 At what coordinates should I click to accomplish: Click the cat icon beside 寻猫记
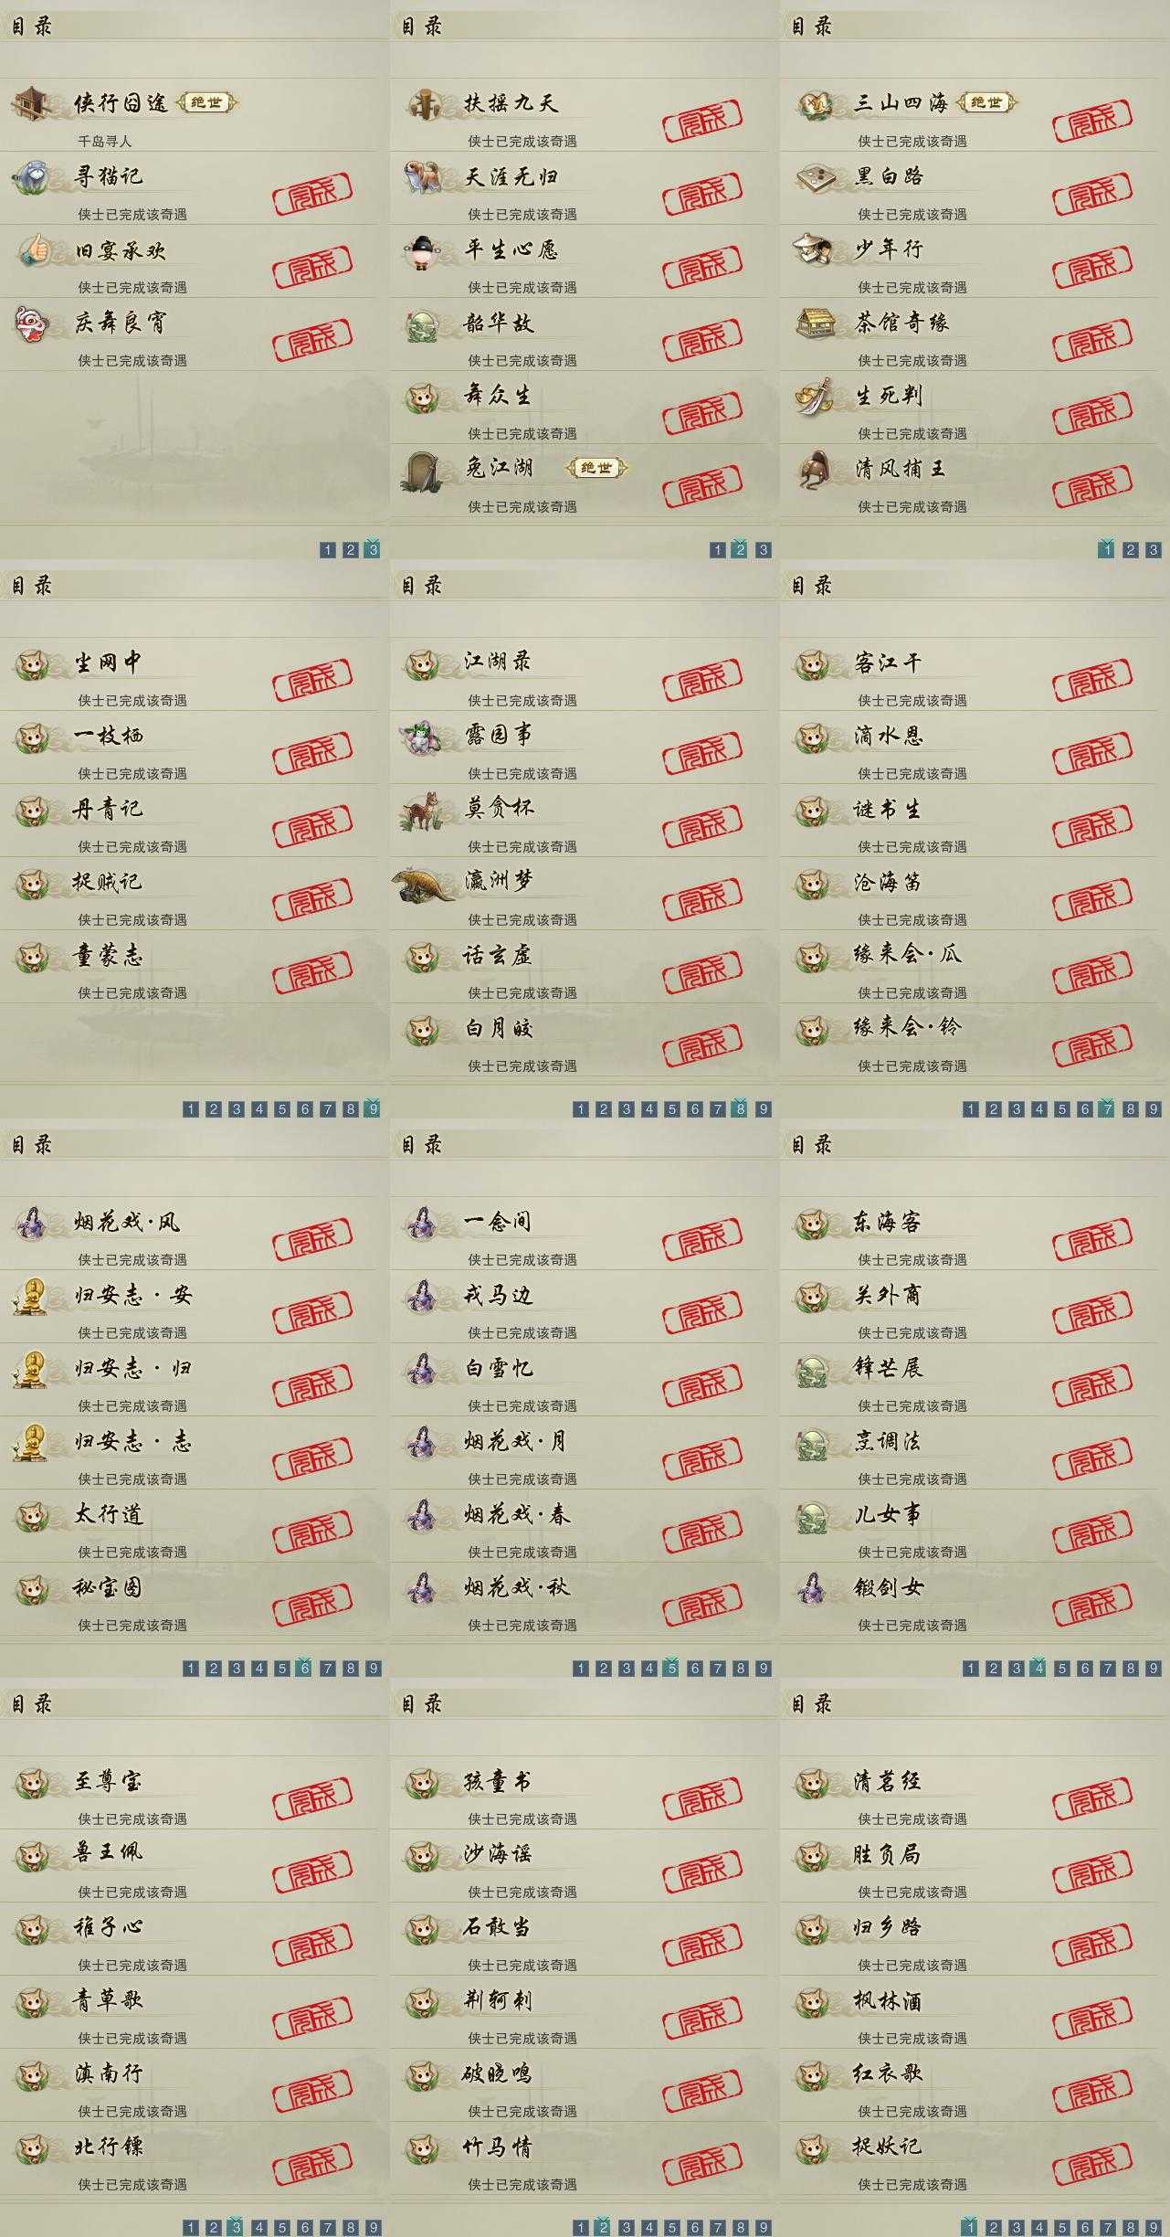(x=33, y=177)
